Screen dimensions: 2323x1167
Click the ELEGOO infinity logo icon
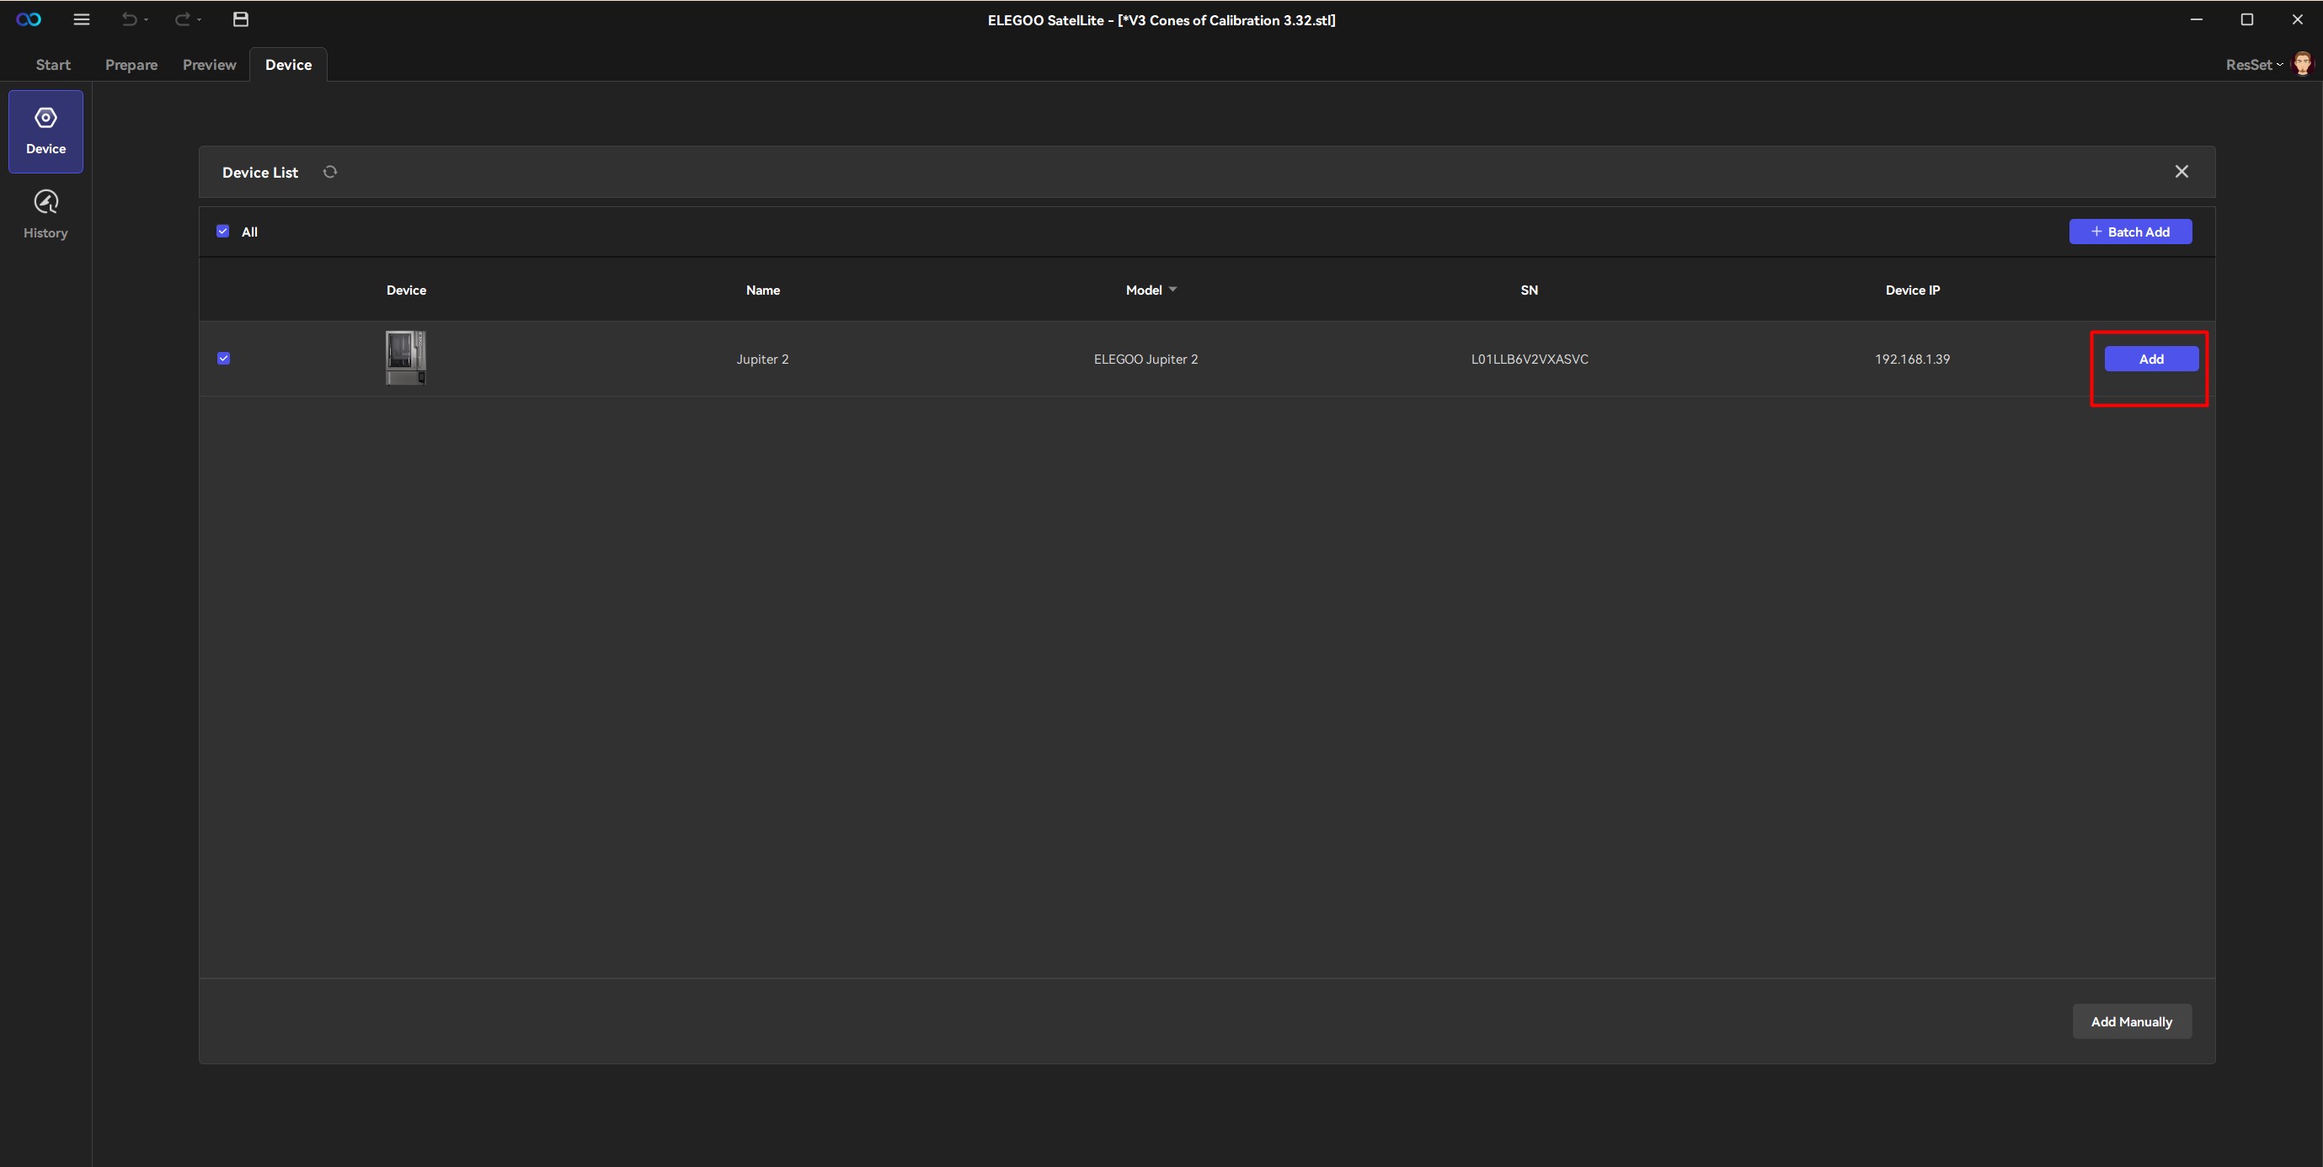point(29,20)
